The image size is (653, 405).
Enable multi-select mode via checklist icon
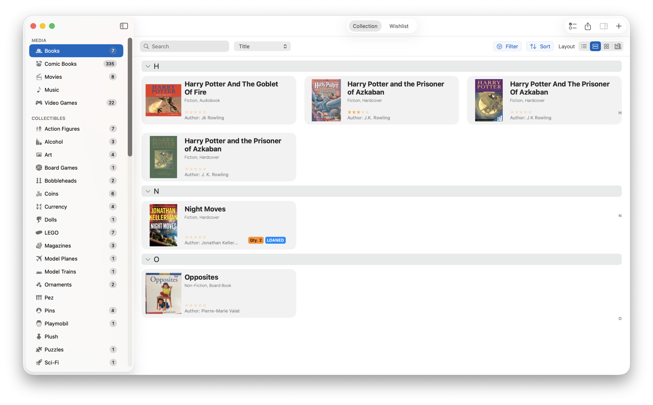573,26
